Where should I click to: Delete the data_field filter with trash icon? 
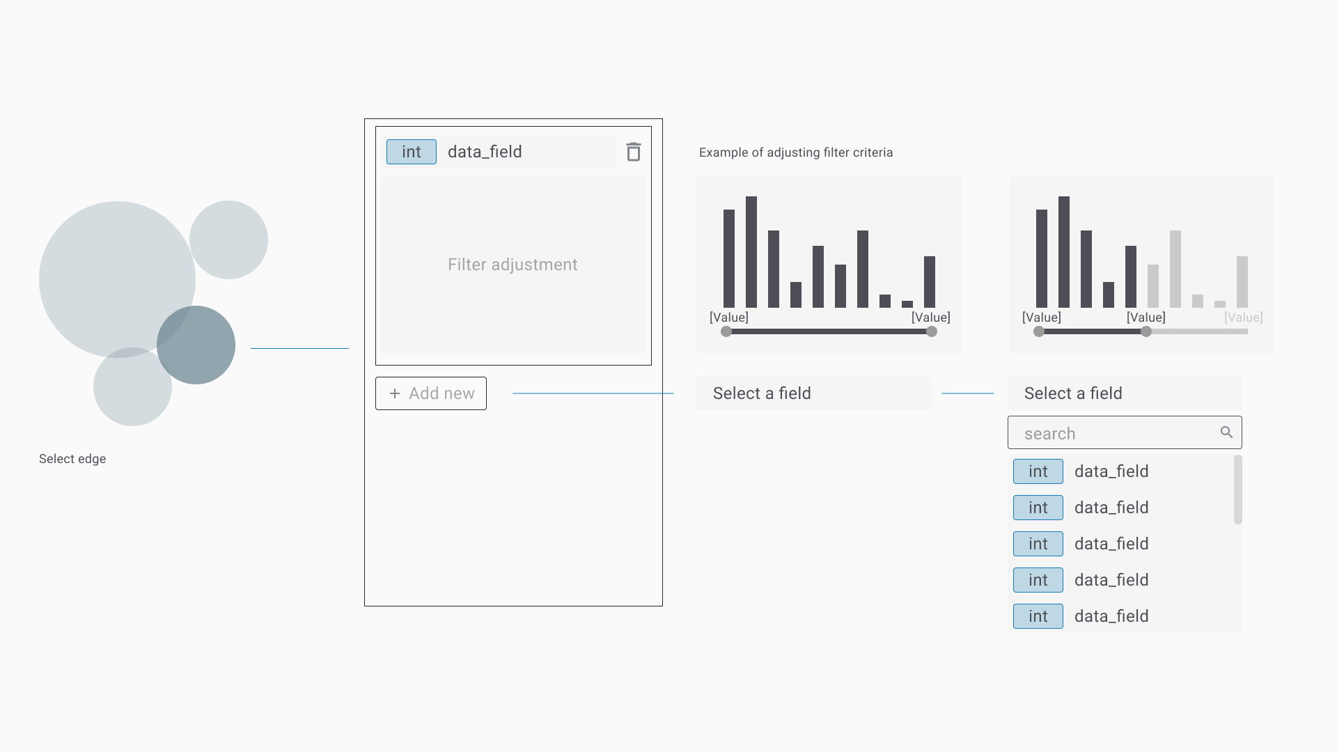[633, 152]
